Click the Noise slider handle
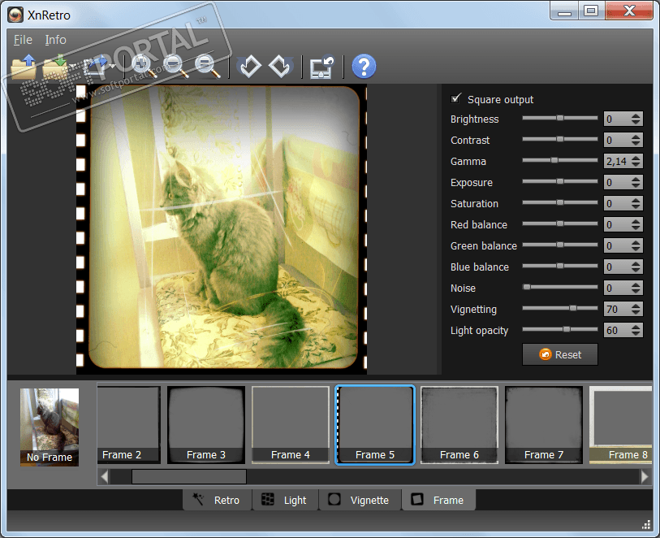This screenshot has height=538, width=660. pyautogui.click(x=527, y=287)
